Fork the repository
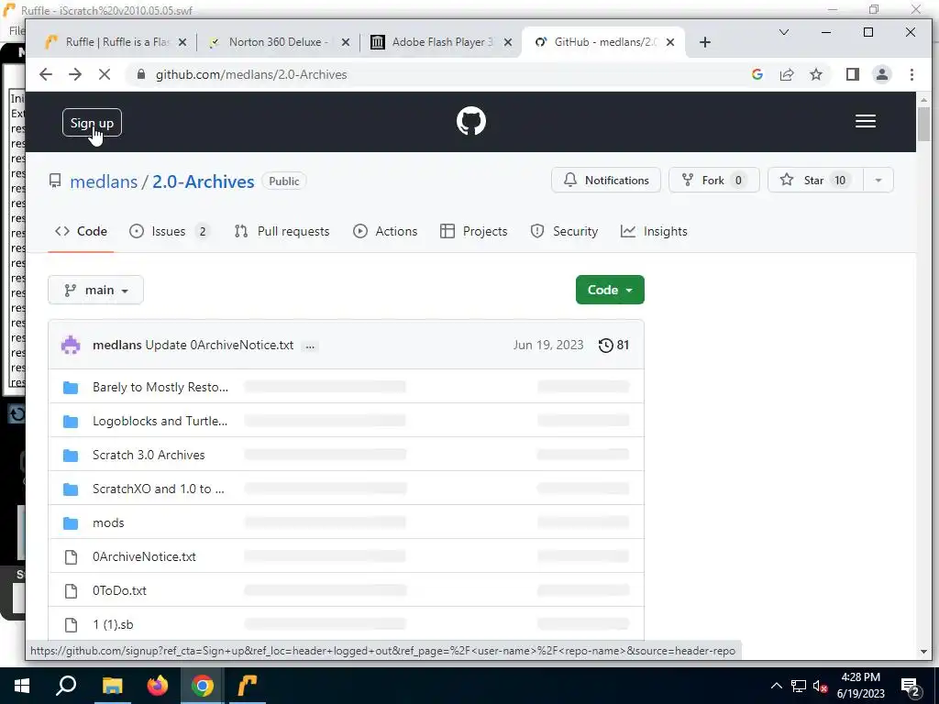The height and width of the screenshot is (704, 939). (x=713, y=181)
